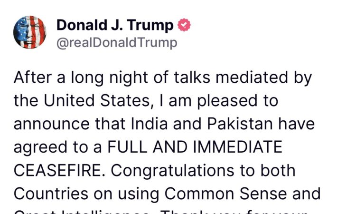Click the word mediated in first line
Image resolution: width=356 pixels, height=214 pixels.
tap(252, 78)
